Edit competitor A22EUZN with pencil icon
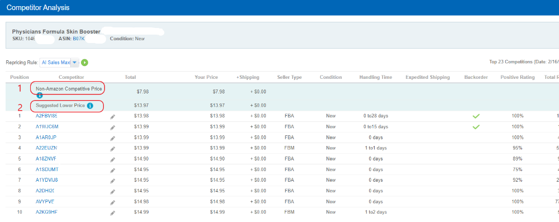This screenshot has height=222, width=559. (x=113, y=149)
